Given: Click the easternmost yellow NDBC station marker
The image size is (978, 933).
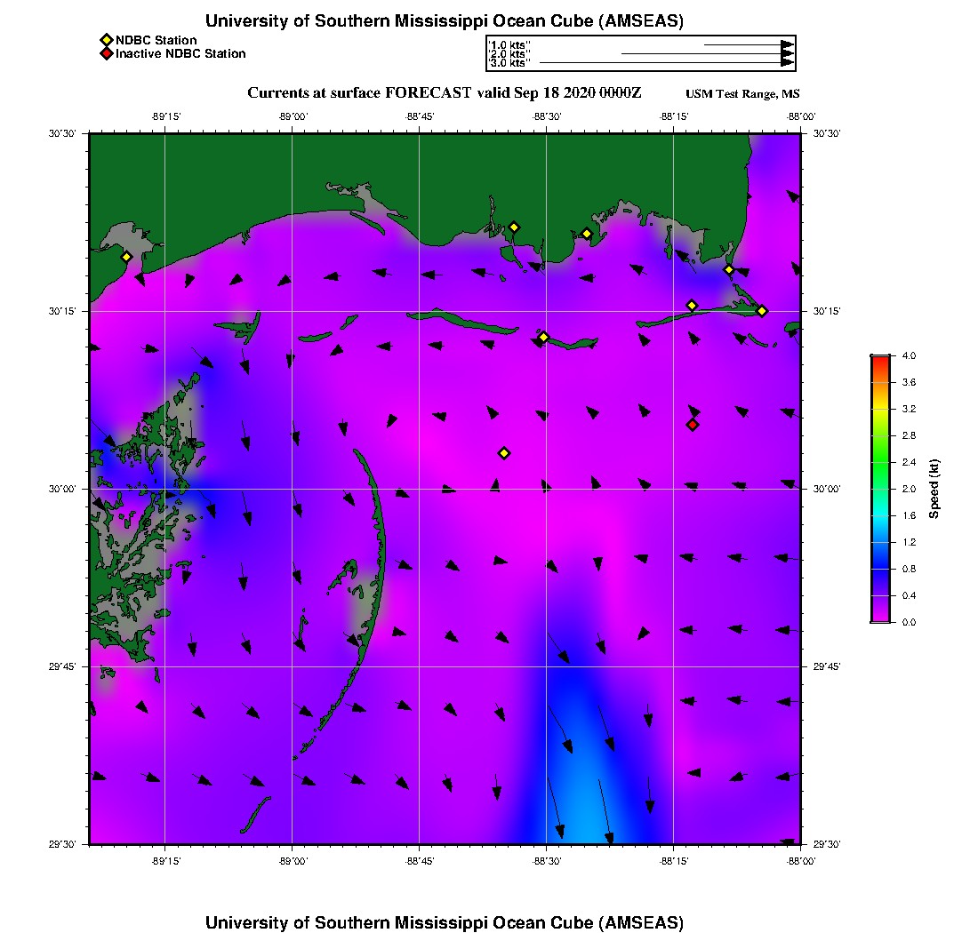Looking at the screenshot, I should 762,311.
